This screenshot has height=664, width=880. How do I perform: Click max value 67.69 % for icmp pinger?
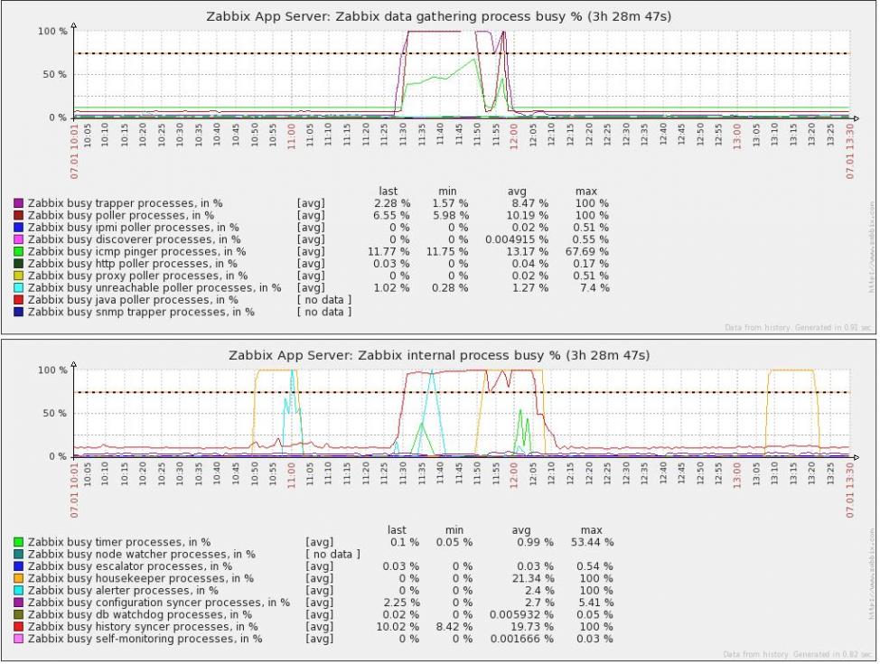[x=587, y=251]
